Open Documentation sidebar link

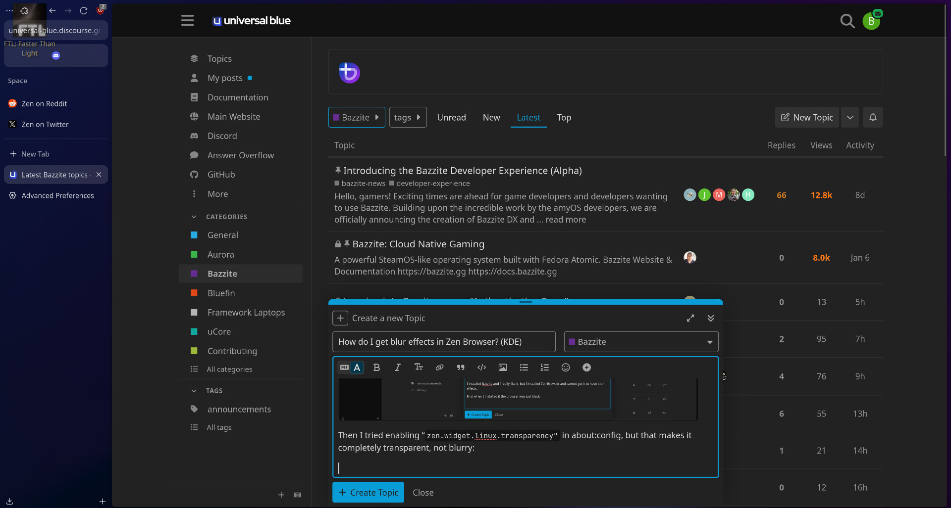[x=238, y=97]
